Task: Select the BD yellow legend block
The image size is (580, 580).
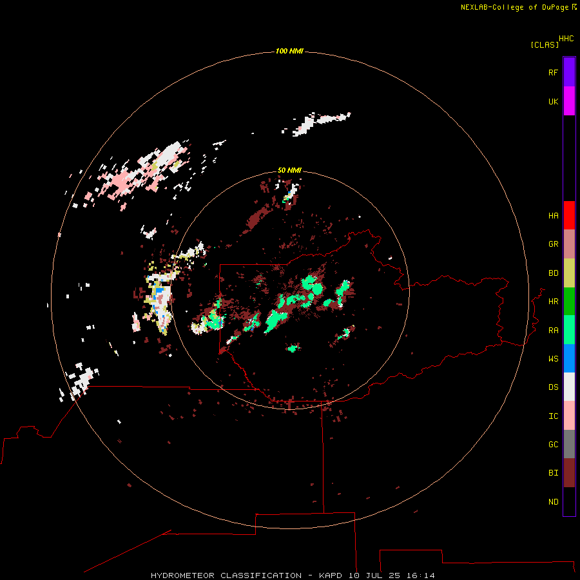Action: (569, 273)
